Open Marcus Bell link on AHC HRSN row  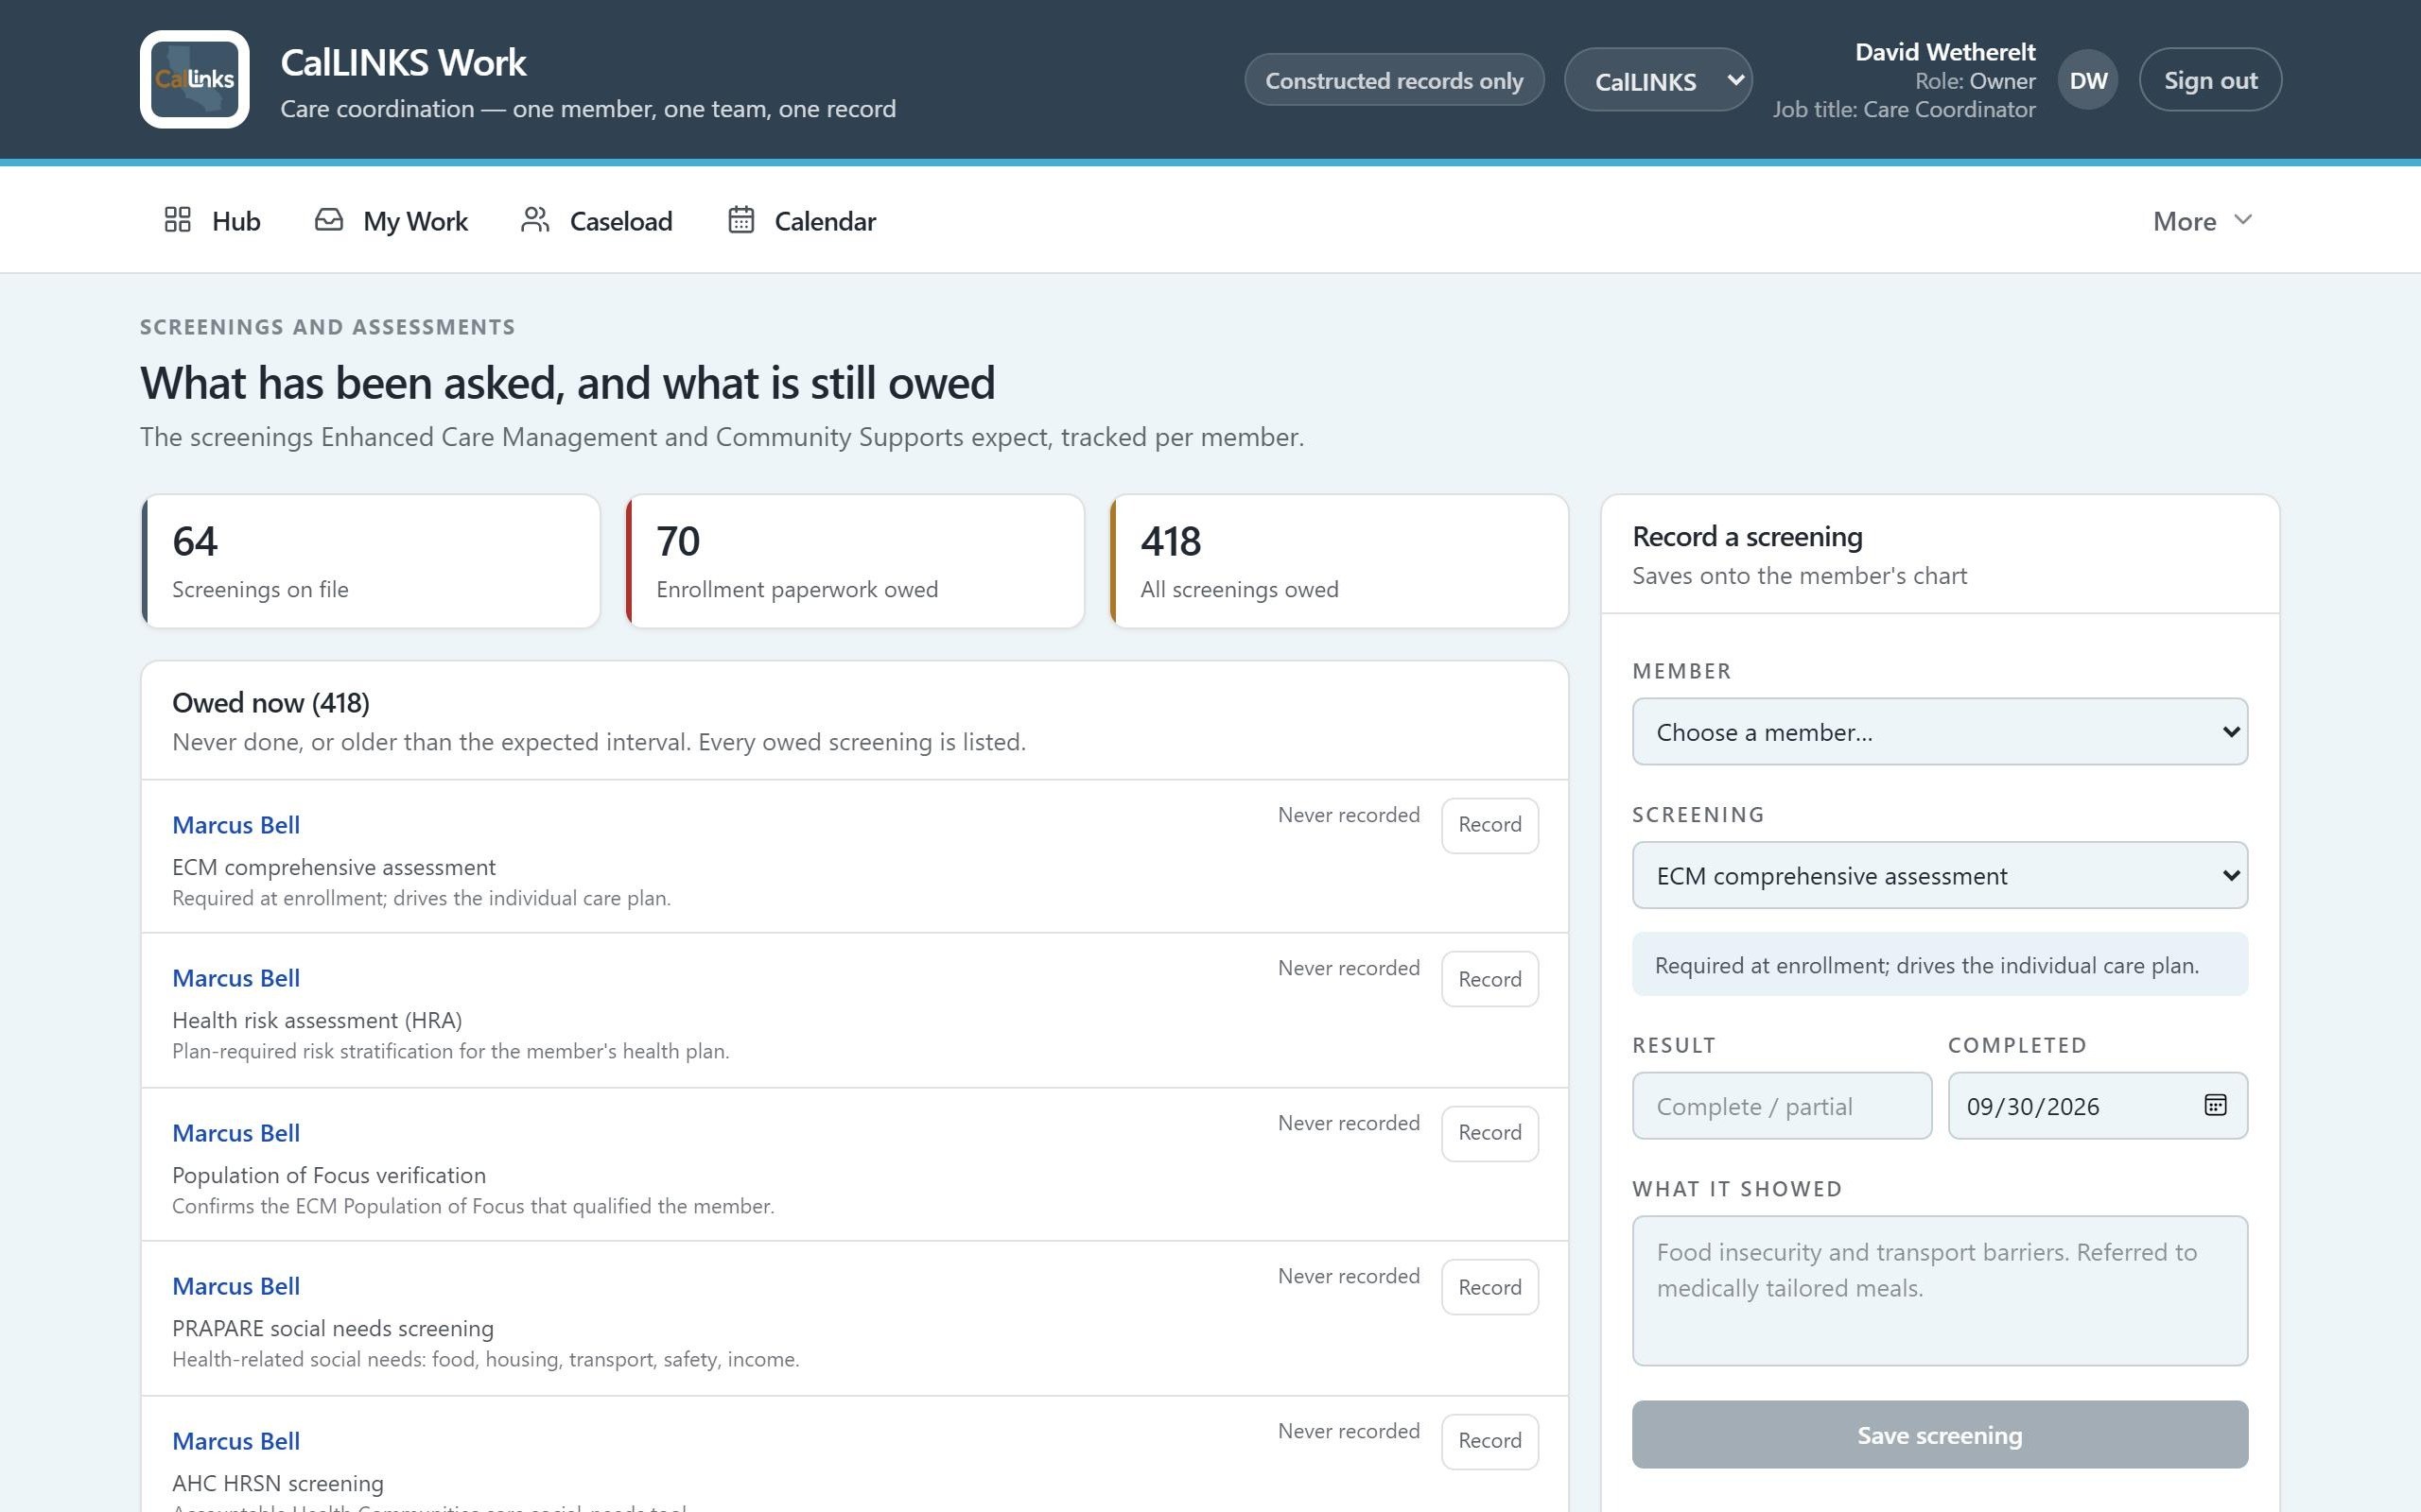click(x=236, y=1441)
